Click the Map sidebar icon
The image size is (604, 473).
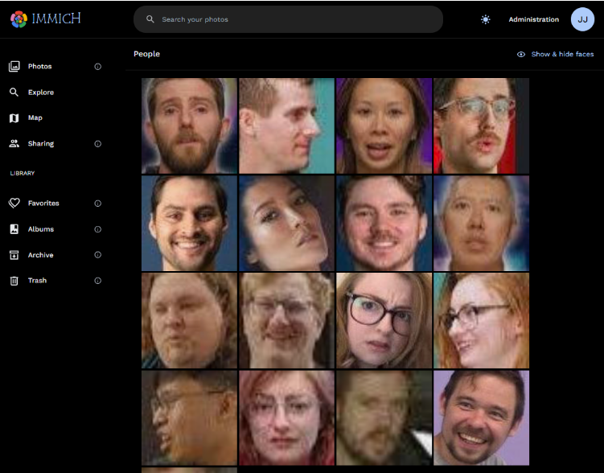14,118
